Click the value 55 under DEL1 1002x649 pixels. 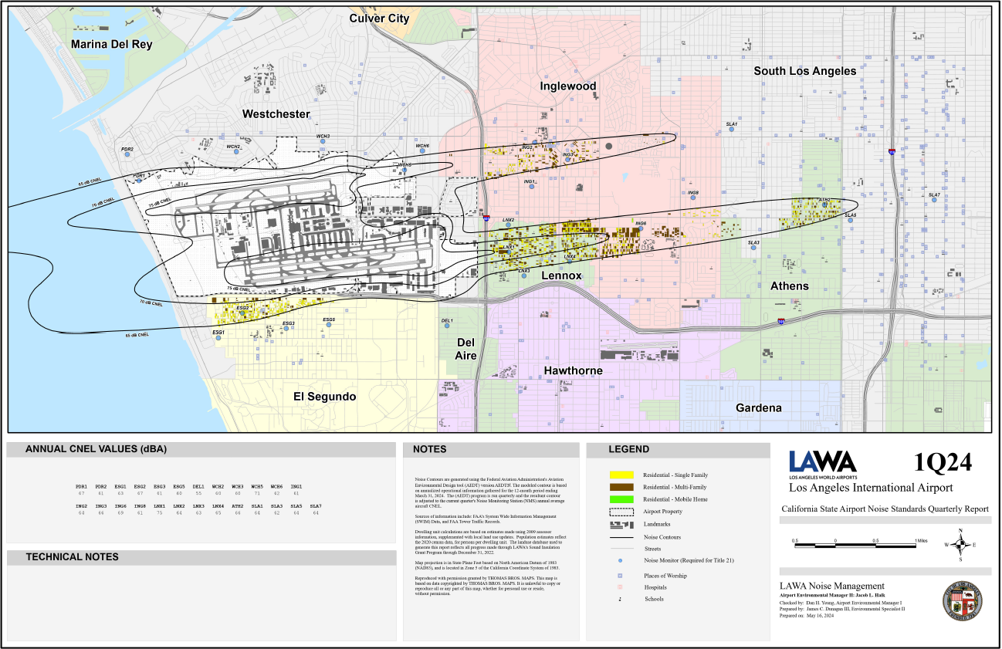[x=198, y=493]
